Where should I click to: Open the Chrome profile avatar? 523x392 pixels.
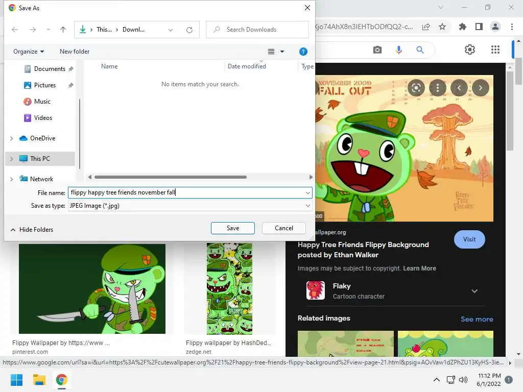495,27
